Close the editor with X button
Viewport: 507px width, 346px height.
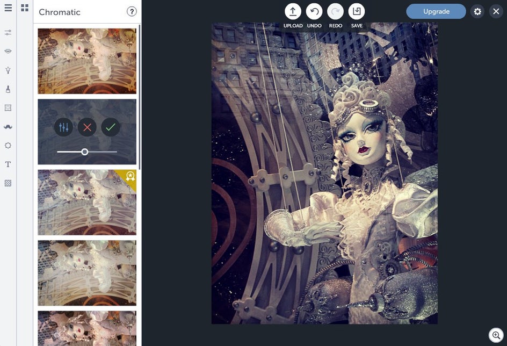point(496,12)
